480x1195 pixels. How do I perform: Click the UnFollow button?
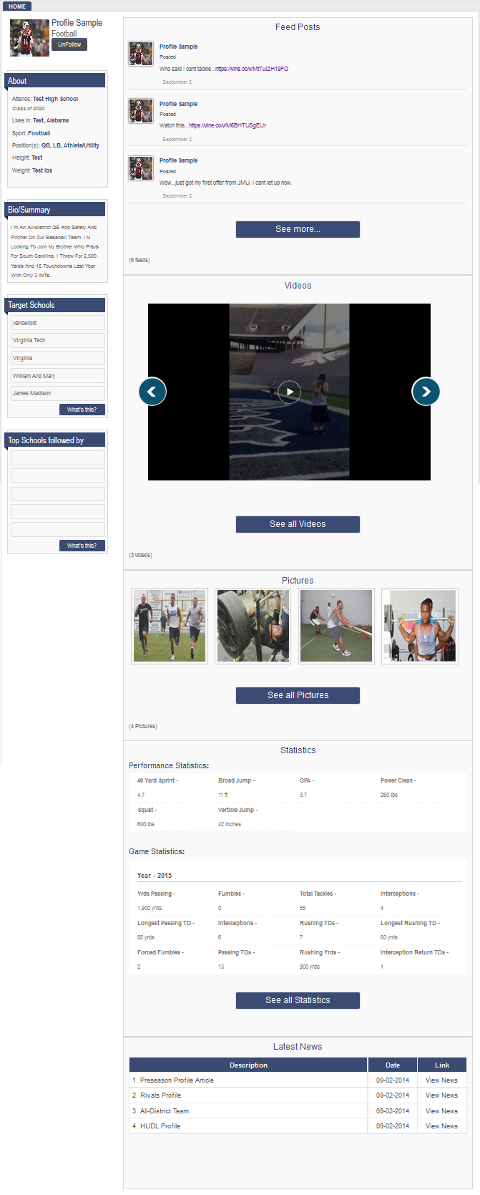[69, 44]
